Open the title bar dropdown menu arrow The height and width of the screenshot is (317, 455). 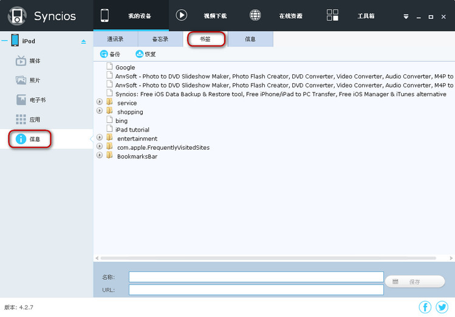[406, 17]
